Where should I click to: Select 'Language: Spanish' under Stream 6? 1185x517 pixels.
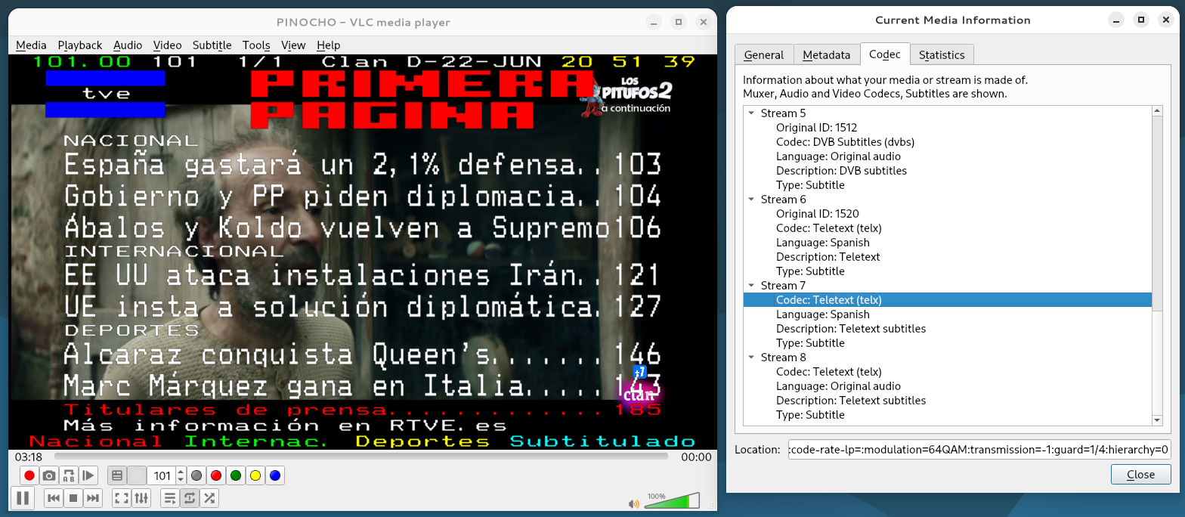[x=948, y=243]
